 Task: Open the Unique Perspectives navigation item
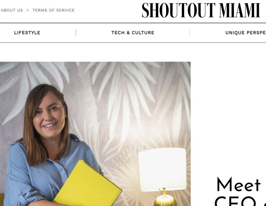coord(245,33)
